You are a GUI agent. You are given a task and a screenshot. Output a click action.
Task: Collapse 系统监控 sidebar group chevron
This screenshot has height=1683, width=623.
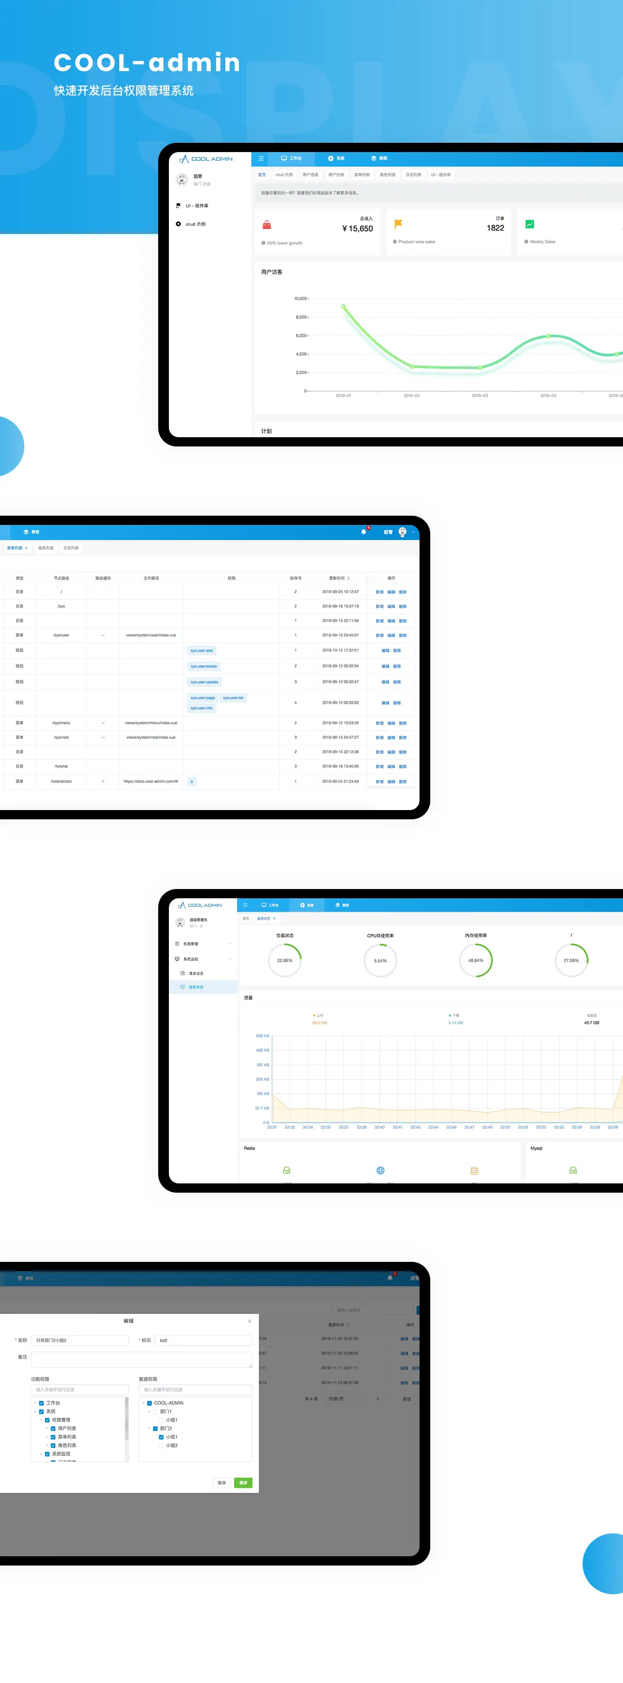[x=230, y=958]
